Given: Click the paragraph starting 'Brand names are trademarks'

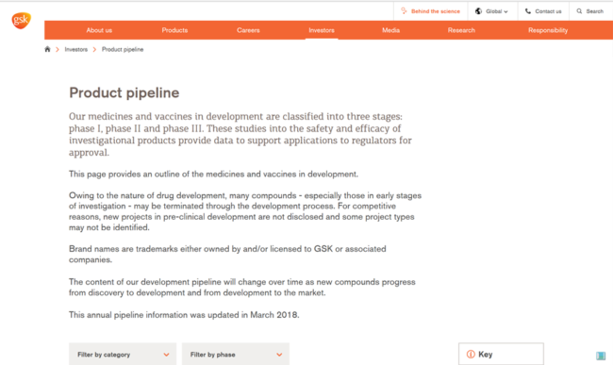Looking at the screenshot, I should click(x=227, y=254).
